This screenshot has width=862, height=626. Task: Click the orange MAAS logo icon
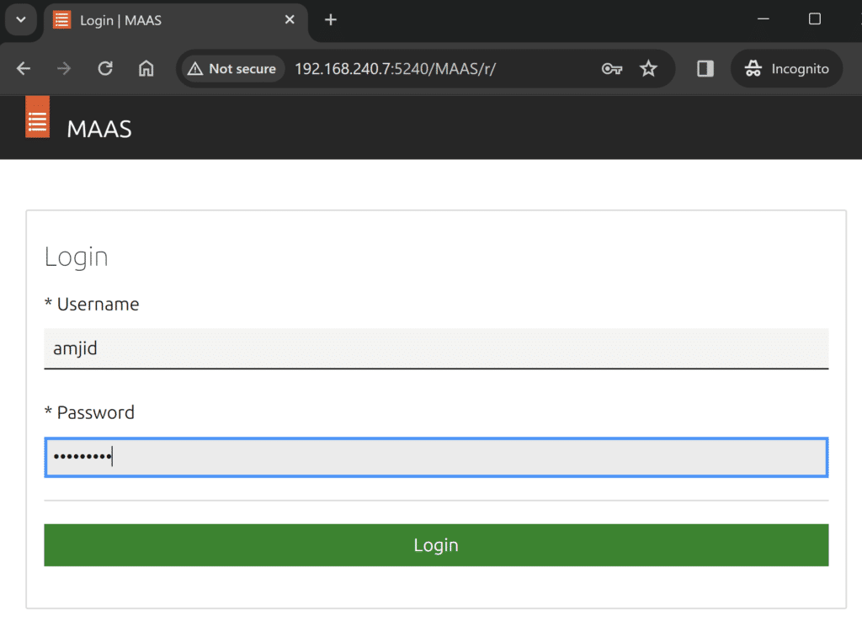click(x=37, y=116)
